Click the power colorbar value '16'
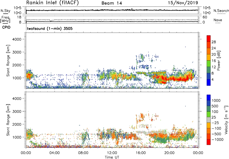The image size is (229, 159). 214,61
